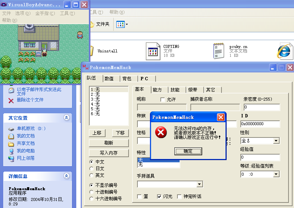Click the 网上邻居 network icon
The image size is (294, 208).
pos(11,159)
